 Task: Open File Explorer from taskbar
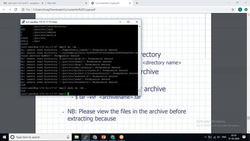[x=77, y=137]
